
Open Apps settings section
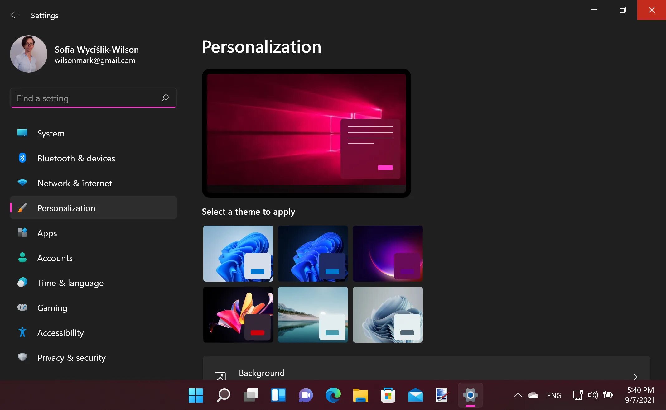(x=47, y=233)
